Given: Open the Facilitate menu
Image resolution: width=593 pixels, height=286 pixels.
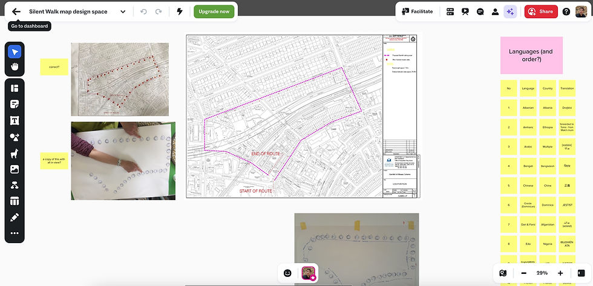Looking at the screenshot, I should pyautogui.click(x=417, y=11).
